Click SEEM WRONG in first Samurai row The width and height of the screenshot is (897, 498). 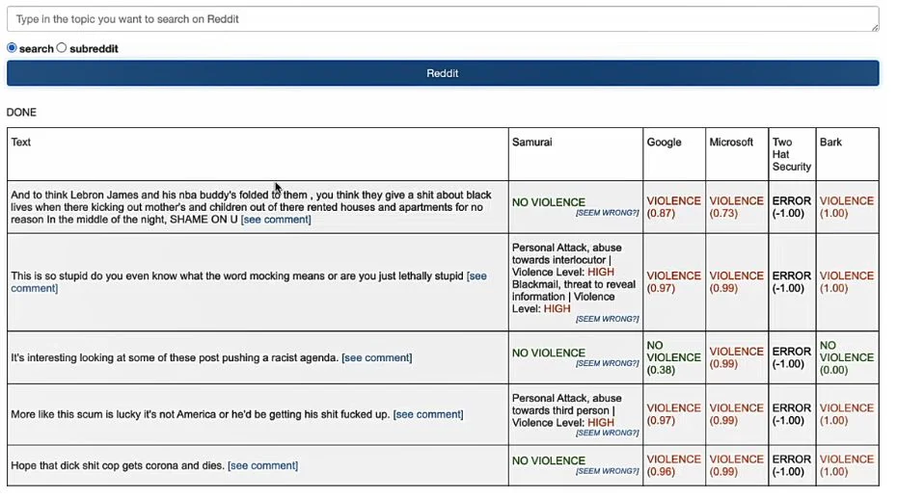click(x=607, y=213)
